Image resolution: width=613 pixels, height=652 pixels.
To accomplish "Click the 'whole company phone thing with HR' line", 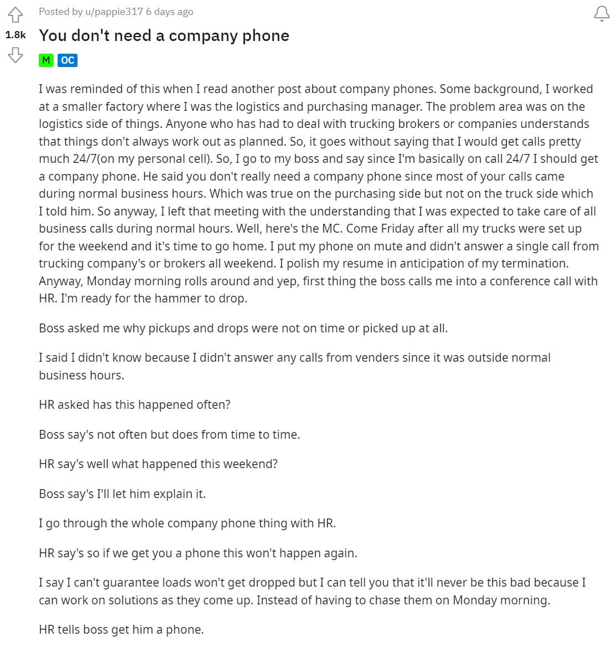I will click(x=187, y=523).
